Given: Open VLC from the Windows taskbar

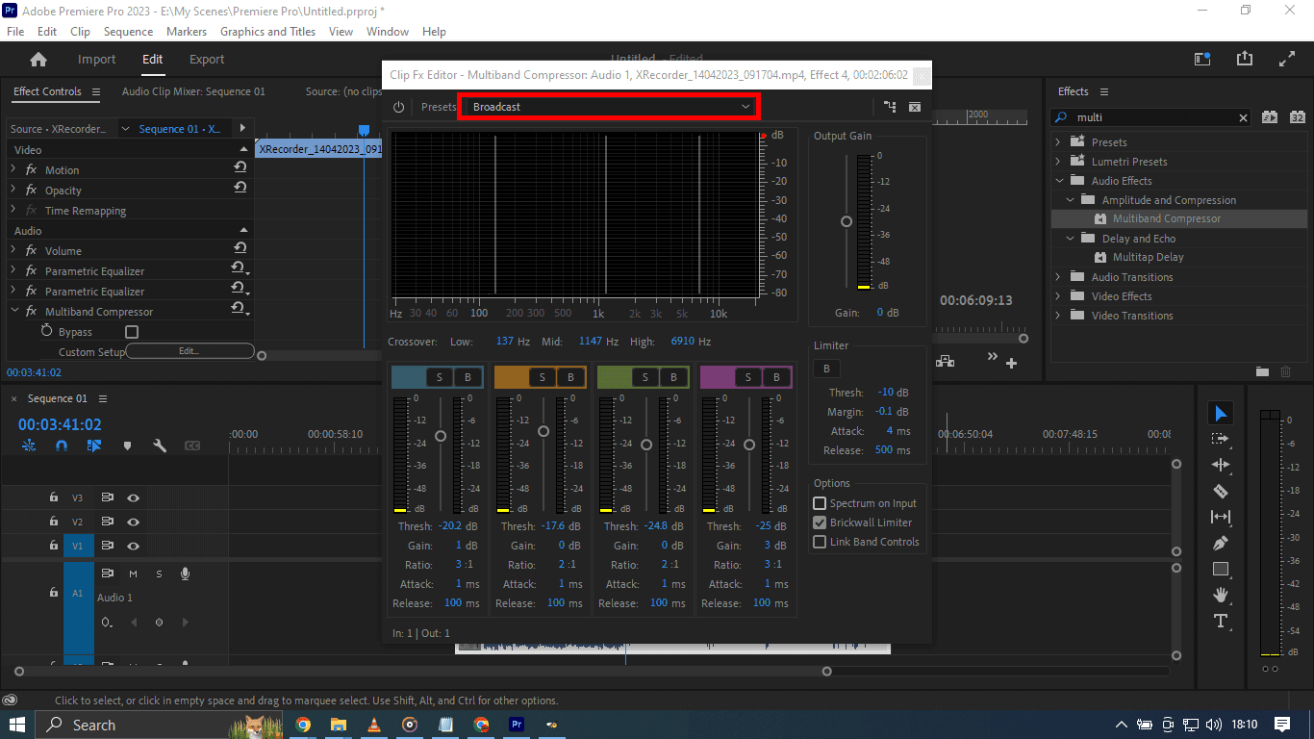Looking at the screenshot, I should (x=374, y=725).
